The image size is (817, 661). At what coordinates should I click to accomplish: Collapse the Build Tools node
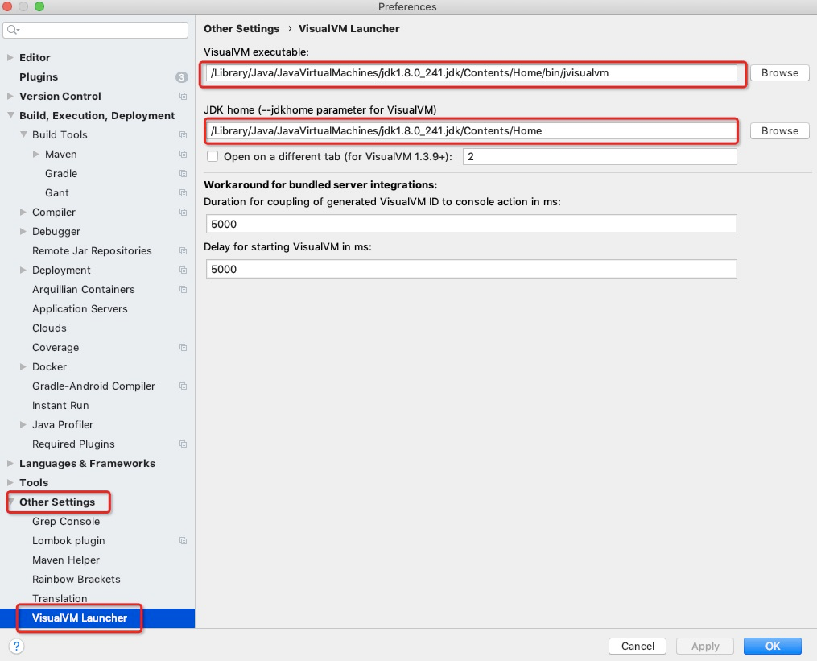pyautogui.click(x=23, y=134)
